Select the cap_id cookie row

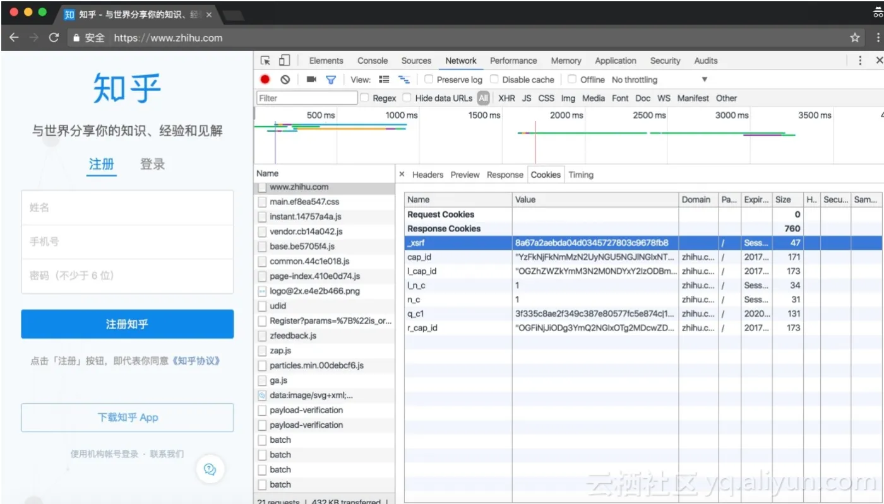click(x=643, y=257)
